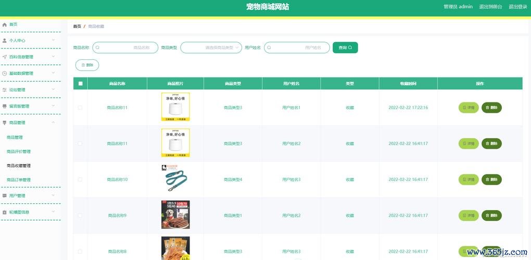Click the icon beside the 商品管理 parent menu
This screenshot has width=531, height=260.
point(4,123)
